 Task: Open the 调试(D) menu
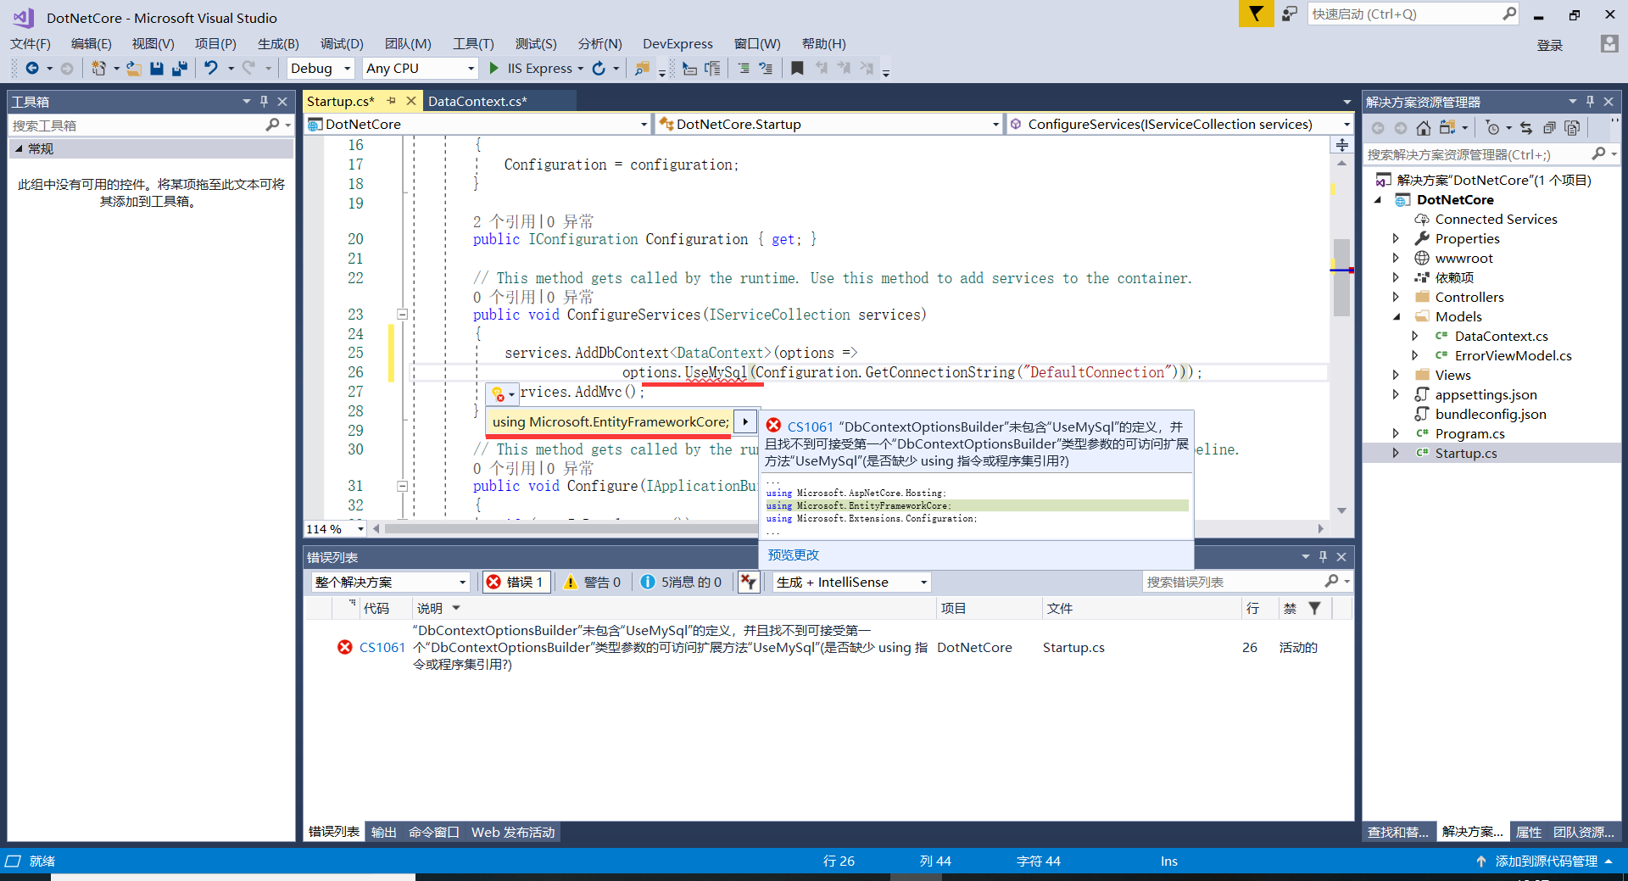[x=342, y=43]
